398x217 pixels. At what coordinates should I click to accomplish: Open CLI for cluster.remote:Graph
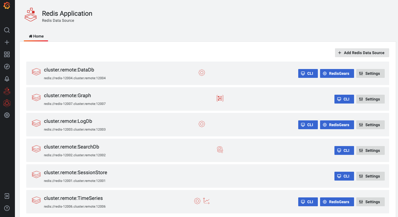pyautogui.click(x=344, y=99)
